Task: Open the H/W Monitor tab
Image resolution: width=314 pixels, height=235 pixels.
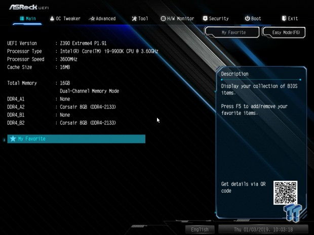Action: pos(177,19)
